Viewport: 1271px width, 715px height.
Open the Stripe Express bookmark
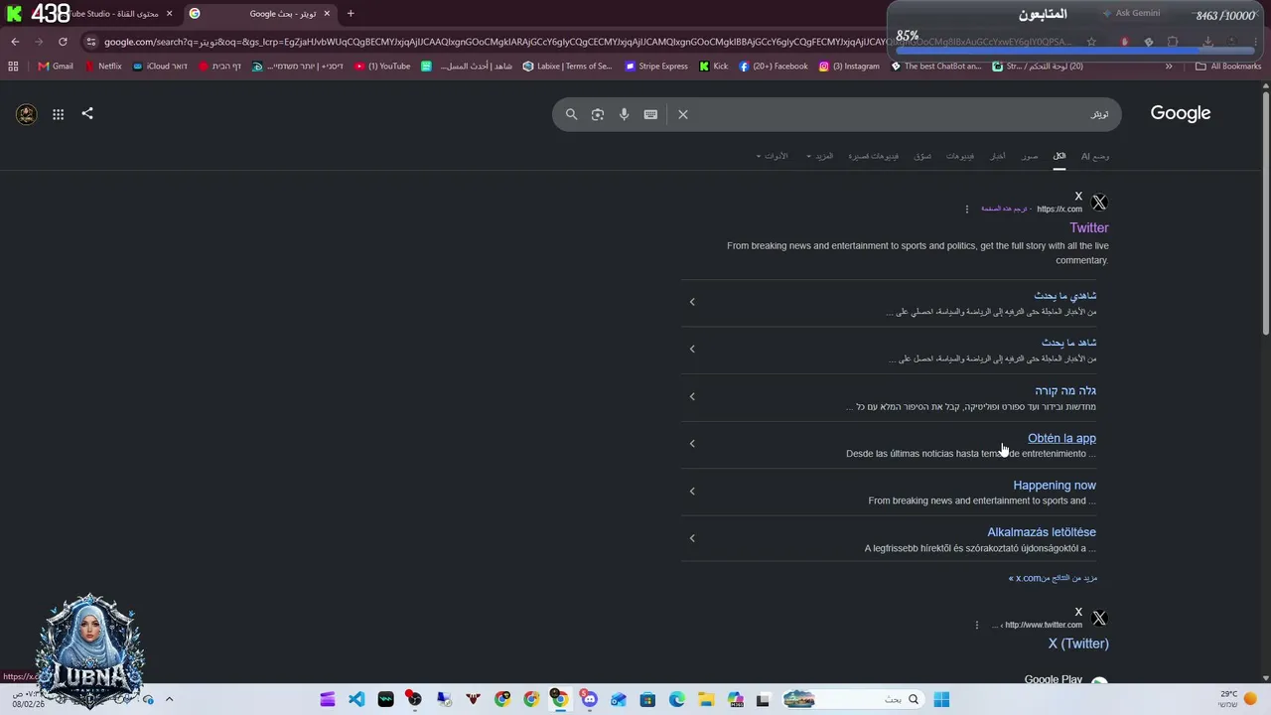(x=656, y=67)
